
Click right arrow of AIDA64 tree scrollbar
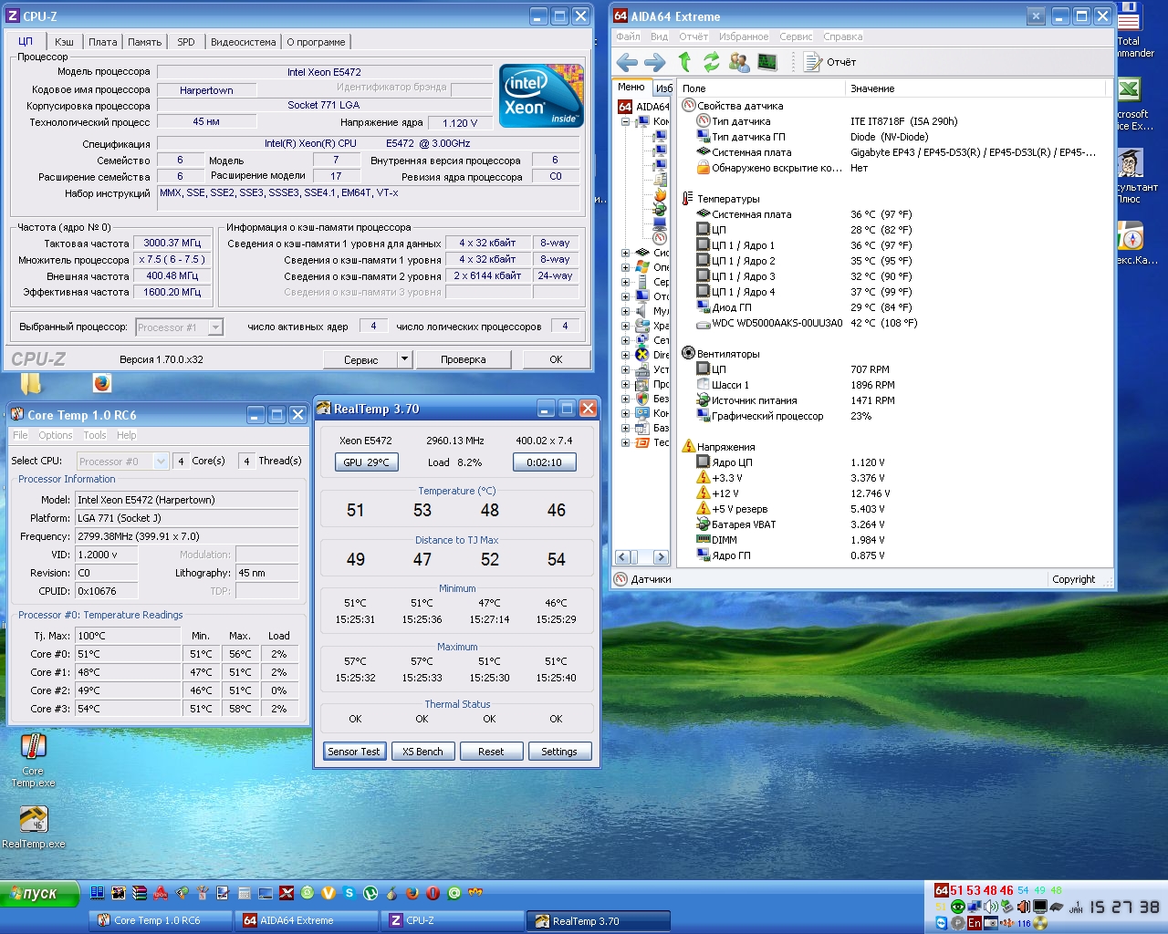point(661,556)
